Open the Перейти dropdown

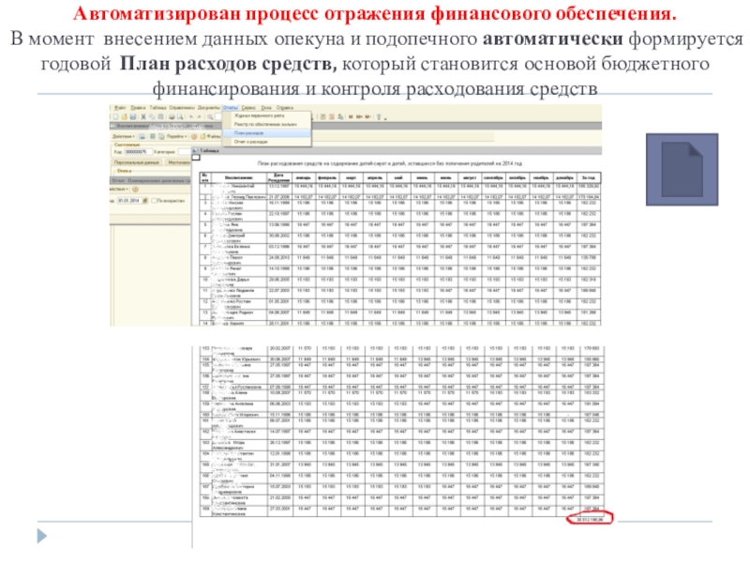177,136
